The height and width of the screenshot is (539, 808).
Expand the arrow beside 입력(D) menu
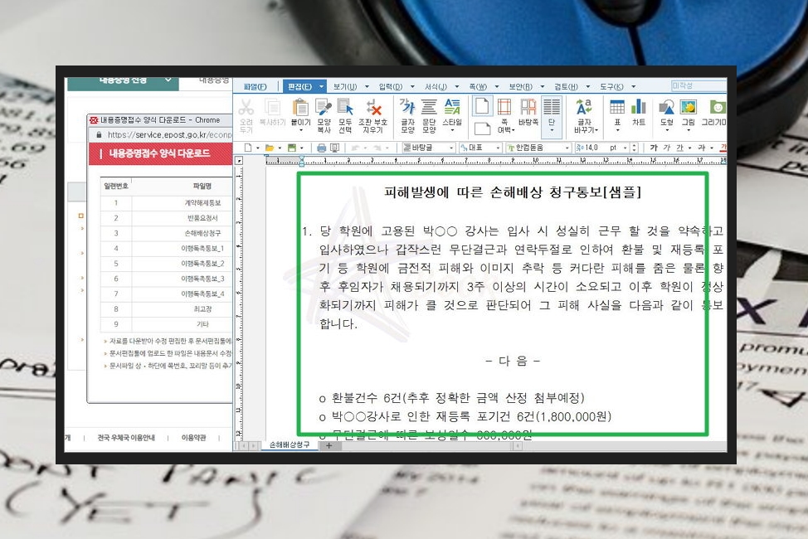(412, 86)
